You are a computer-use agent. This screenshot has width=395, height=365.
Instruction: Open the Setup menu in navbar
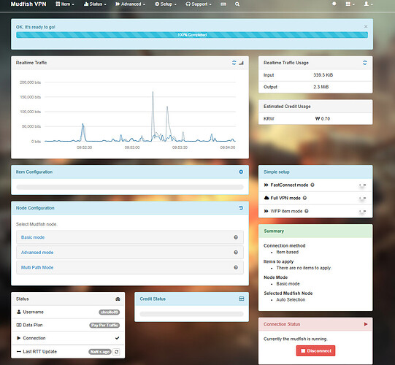click(x=166, y=4)
